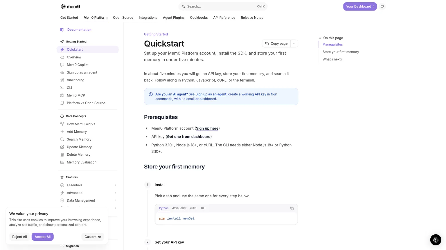
Task: Select the JavaScript code tab
Action: (x=179, y=208)
